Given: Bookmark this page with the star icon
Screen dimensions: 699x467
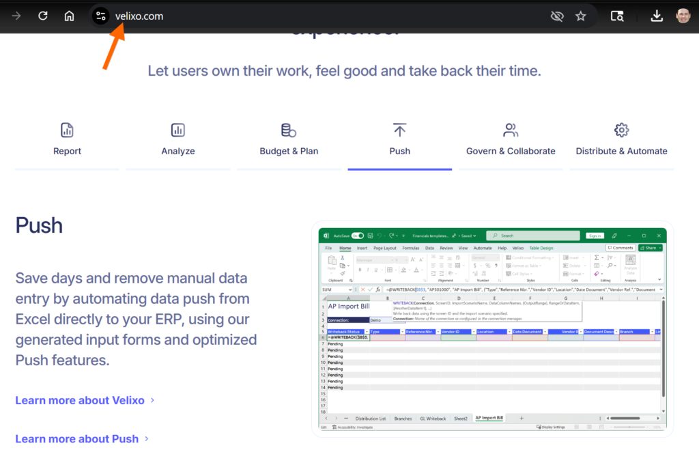Looking at the screenshot, I should [580, 16].
